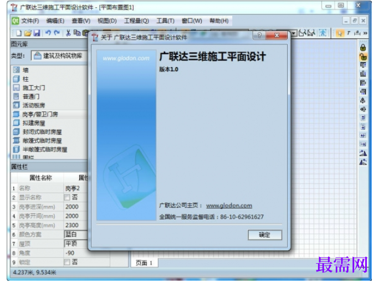Open the 颜色方案 蓝白 dropdown
Screen dimensions: 378x282
point(76,234)
